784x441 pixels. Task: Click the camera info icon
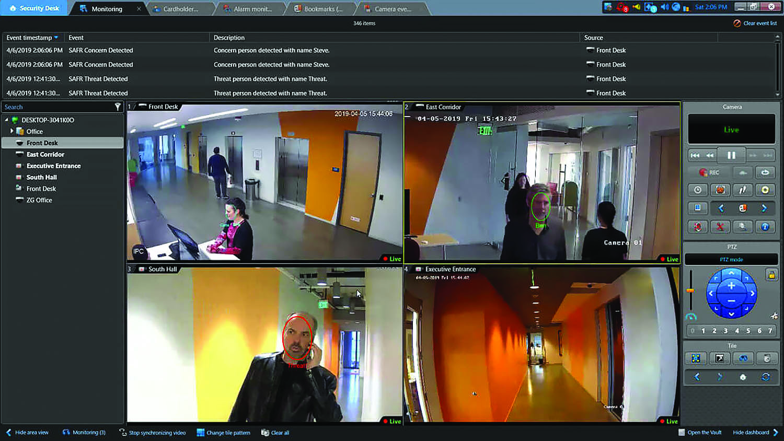[765, 226]
